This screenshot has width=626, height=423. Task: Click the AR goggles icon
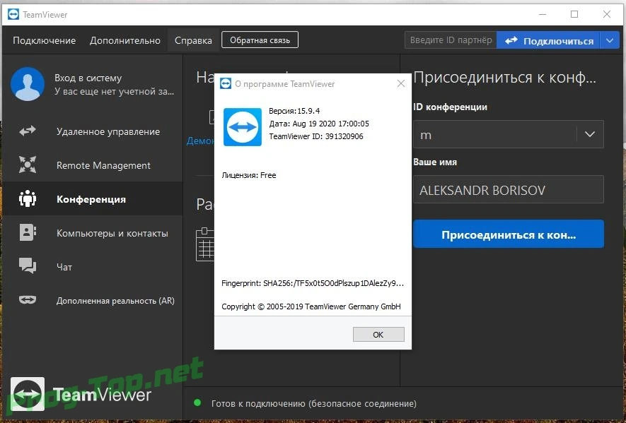(x=28, y=299)
